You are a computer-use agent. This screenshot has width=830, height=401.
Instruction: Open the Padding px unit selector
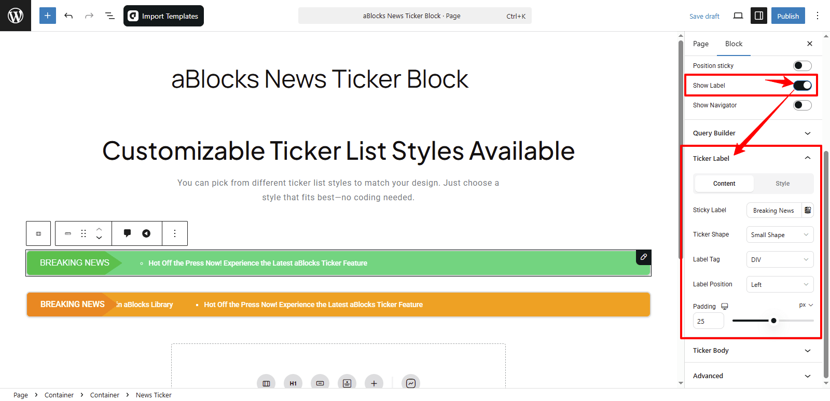click(806, 305)
